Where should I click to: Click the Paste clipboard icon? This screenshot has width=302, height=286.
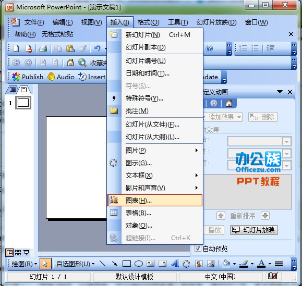[x=70, y=48]
